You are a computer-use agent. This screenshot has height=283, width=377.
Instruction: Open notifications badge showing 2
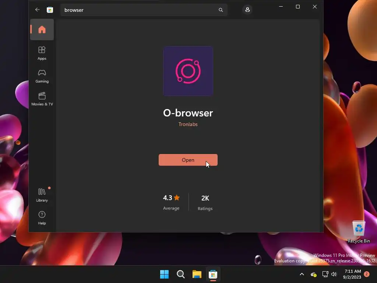367,274
